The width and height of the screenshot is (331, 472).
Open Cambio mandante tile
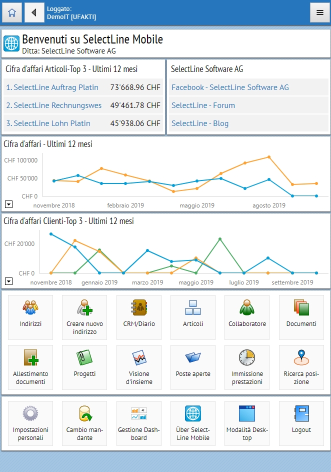coord(84,423)
